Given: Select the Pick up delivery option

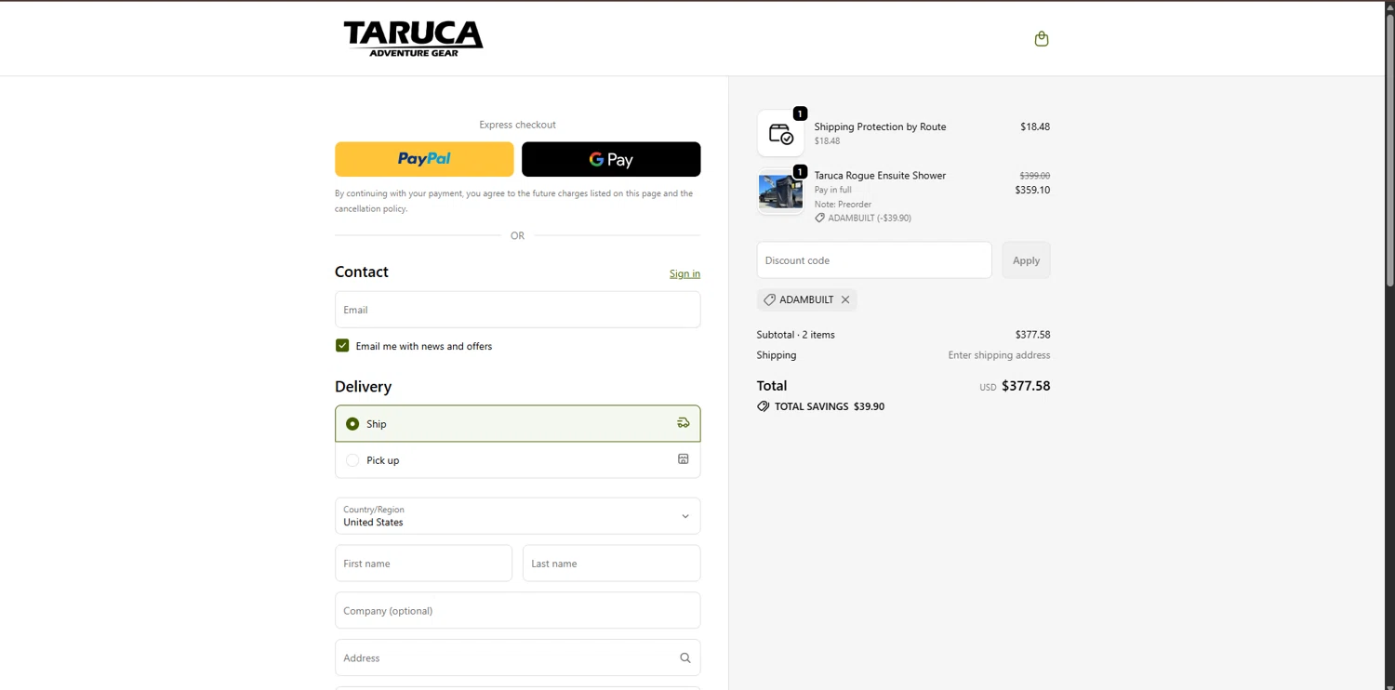Looking at the screenshot, I should point(352,460).
